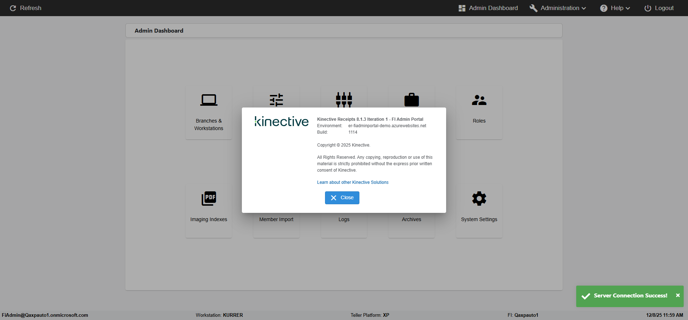Expand the Help dropdown chevron
Screen dimensions: 688x320
click(x=628, y=8)
